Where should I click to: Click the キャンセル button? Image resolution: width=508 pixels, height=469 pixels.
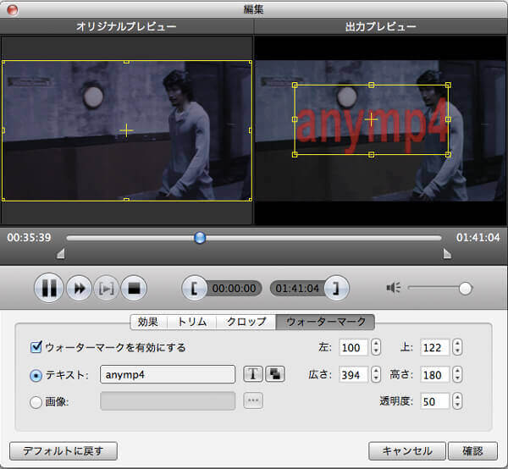(407, 451)
